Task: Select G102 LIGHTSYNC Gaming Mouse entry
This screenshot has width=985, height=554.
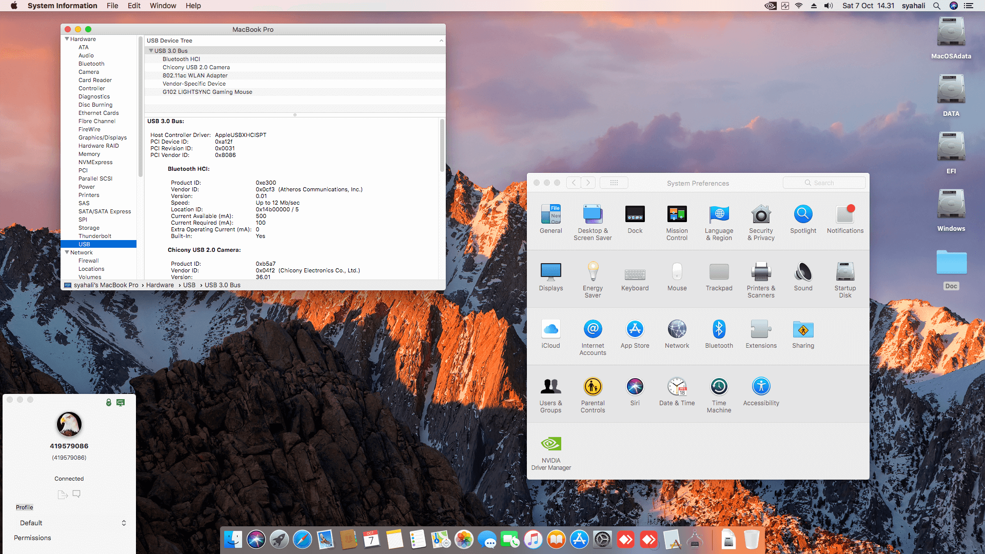Action: tap(207, 92)
